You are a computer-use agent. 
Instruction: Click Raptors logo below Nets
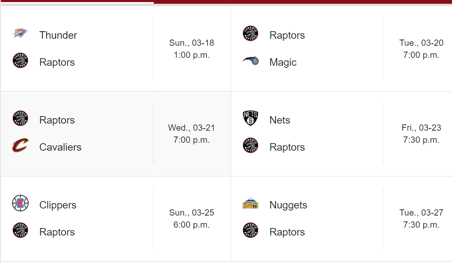[251, 146]
